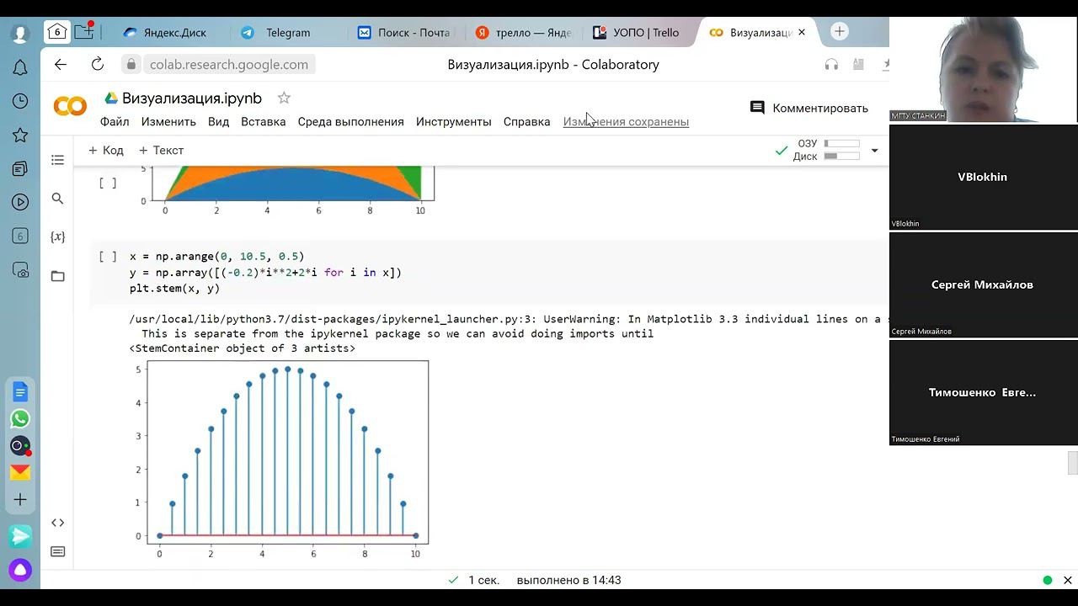Open the Вставка menu
This screenshot has width=1078, height=606.
263,121
